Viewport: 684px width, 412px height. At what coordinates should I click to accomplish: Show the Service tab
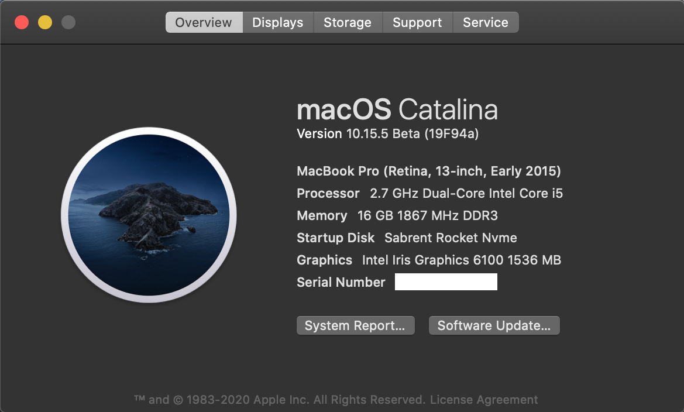(486, 23)
